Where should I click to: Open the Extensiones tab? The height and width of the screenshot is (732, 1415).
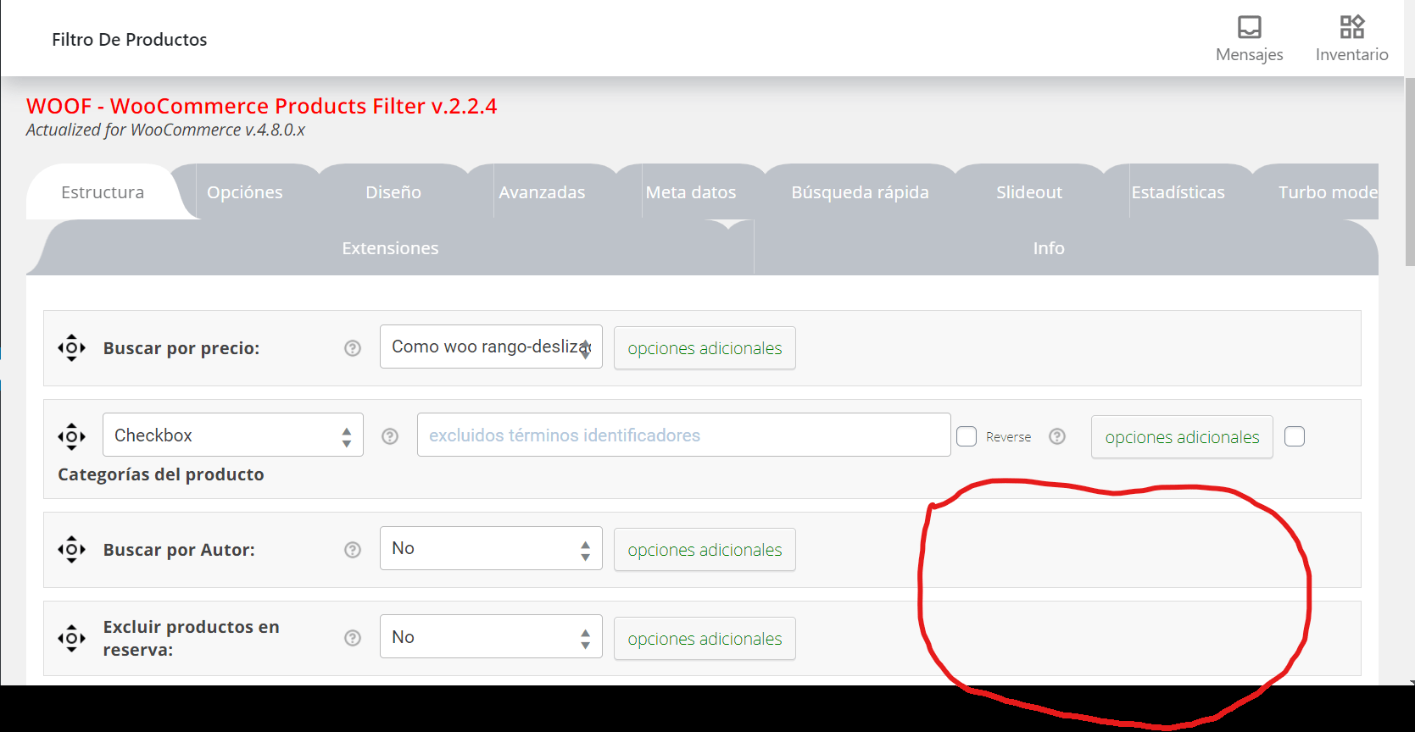pos(390,248)
